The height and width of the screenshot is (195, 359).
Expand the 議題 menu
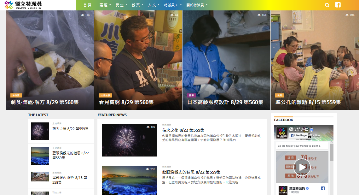tap(105, 5)
